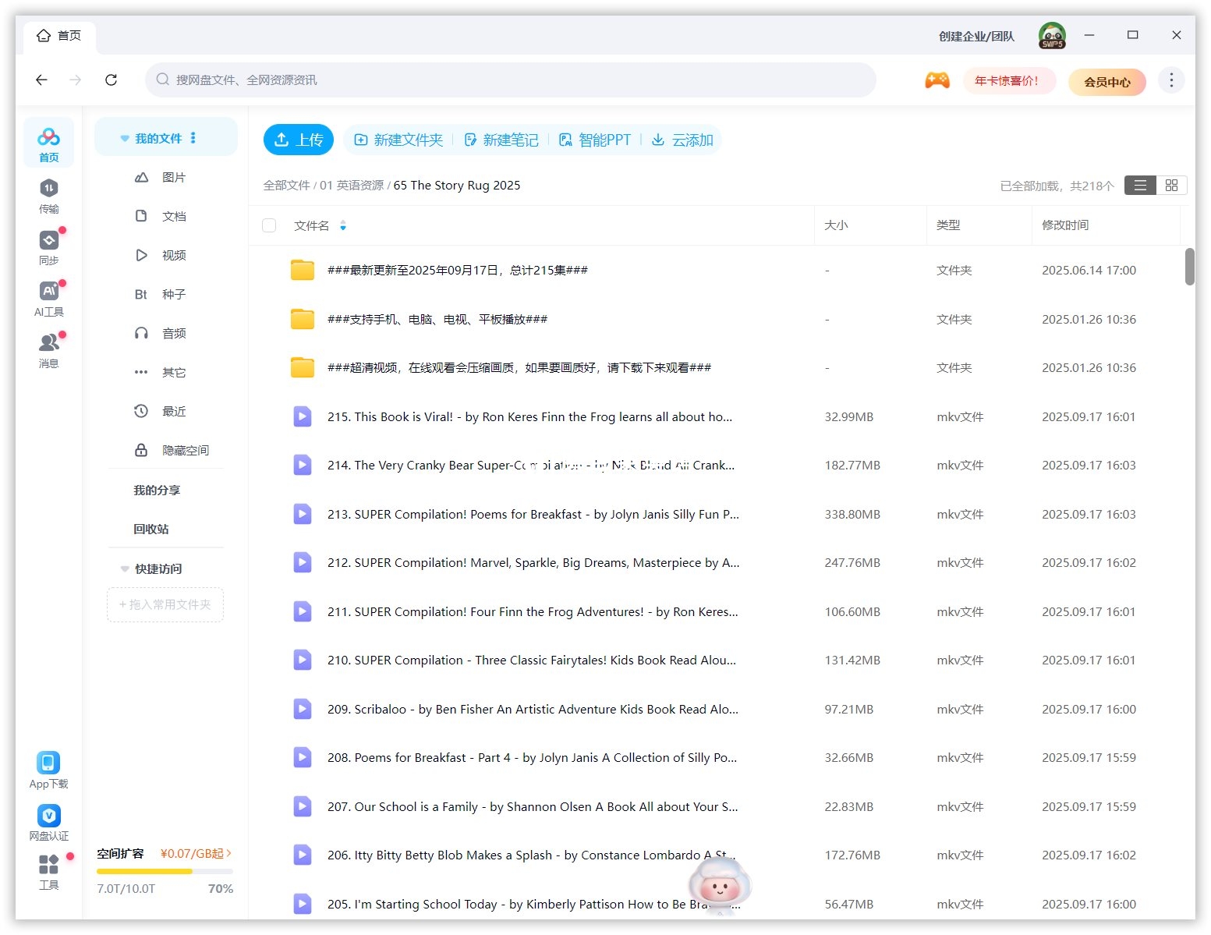Image resolution: width=1211 pixels, height=935 pixels.
Task: Open the three-dot menu at top right
Action: [1170, 80]
